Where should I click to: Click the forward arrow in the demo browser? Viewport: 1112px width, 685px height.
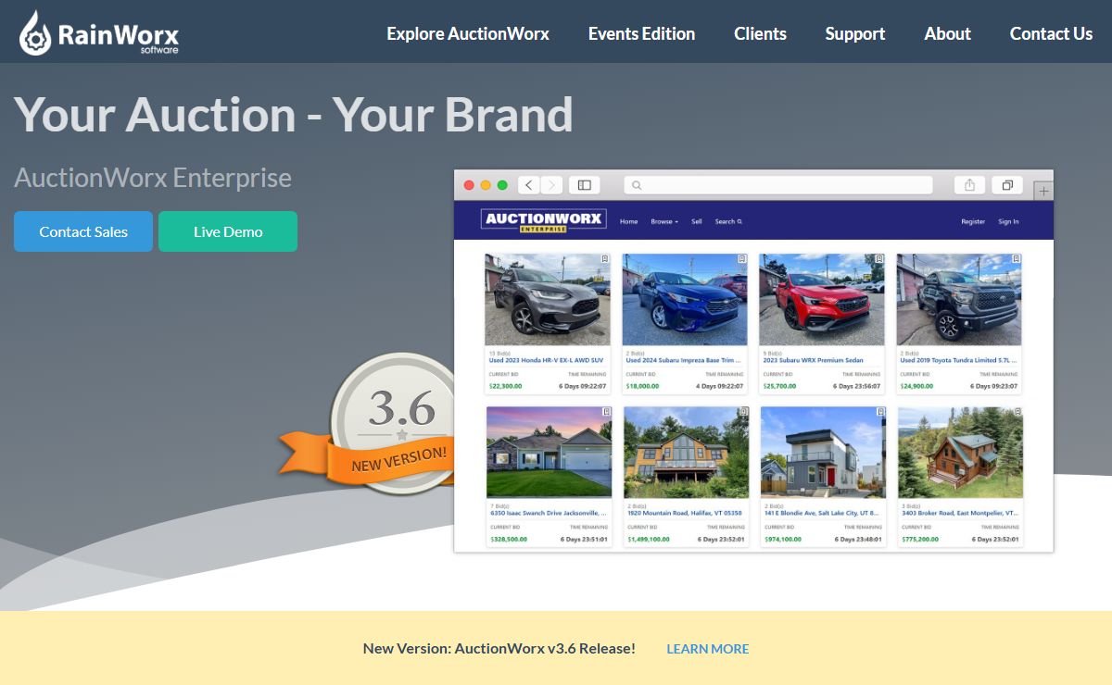(551, 185)
